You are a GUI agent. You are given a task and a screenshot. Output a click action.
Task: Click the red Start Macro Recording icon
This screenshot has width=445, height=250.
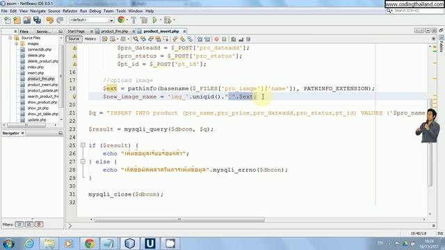(216, 39)
